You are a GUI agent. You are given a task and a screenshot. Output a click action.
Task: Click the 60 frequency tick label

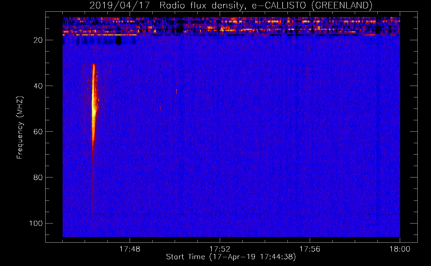38,132
